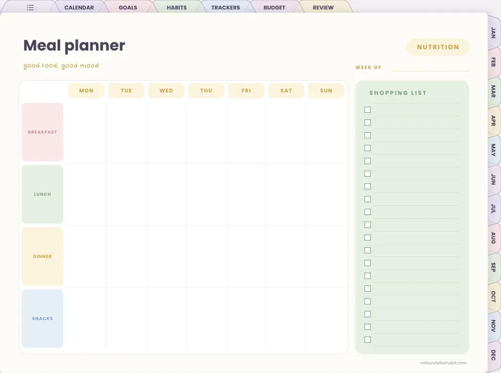Open the SEP month tab

(x=494, y=267)
